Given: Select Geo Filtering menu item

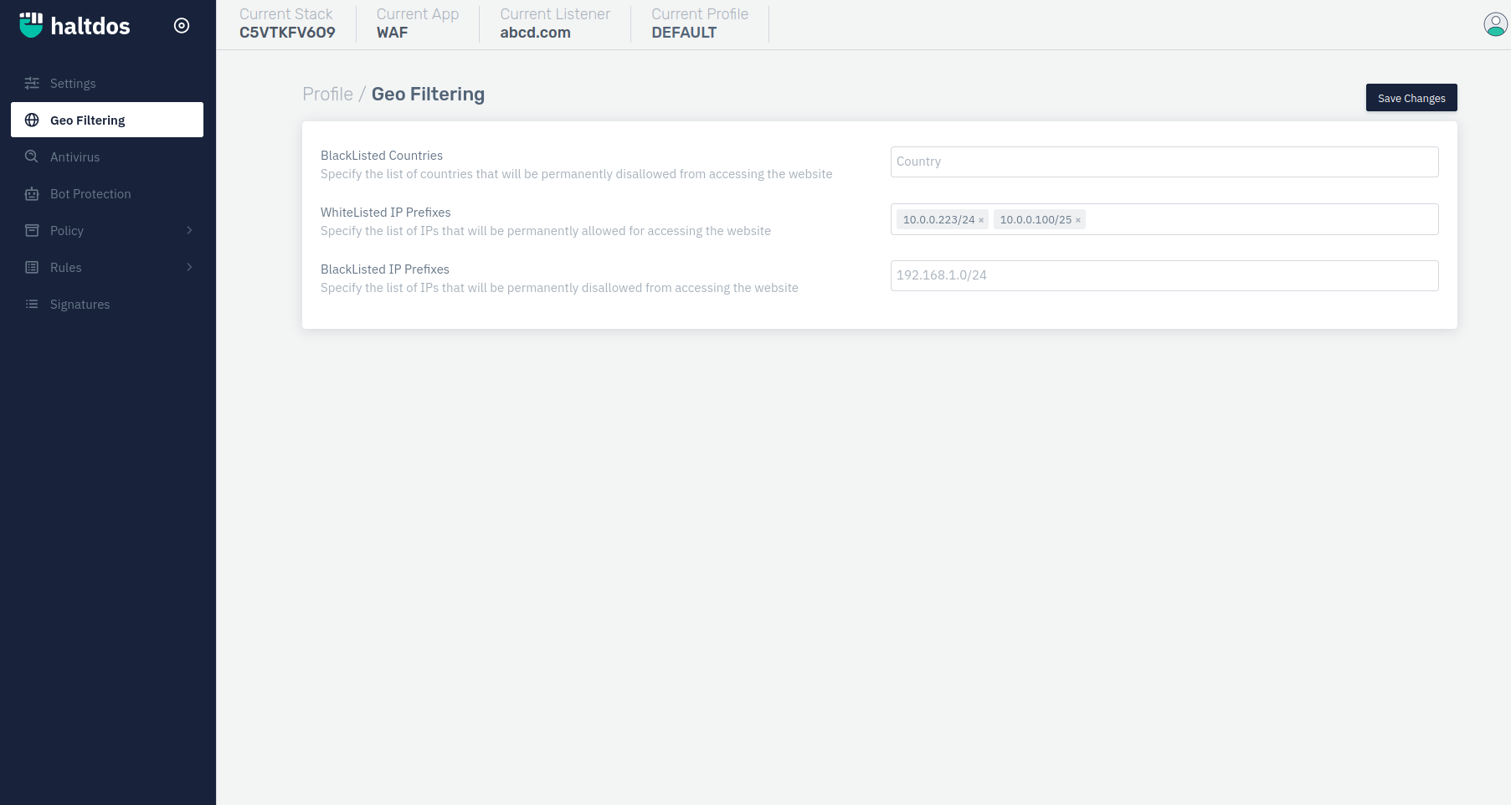Looking at the screenshot, I should pos(107,120).
